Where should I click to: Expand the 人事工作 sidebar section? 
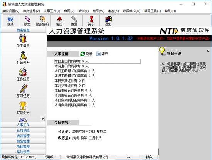coord(23,125)
